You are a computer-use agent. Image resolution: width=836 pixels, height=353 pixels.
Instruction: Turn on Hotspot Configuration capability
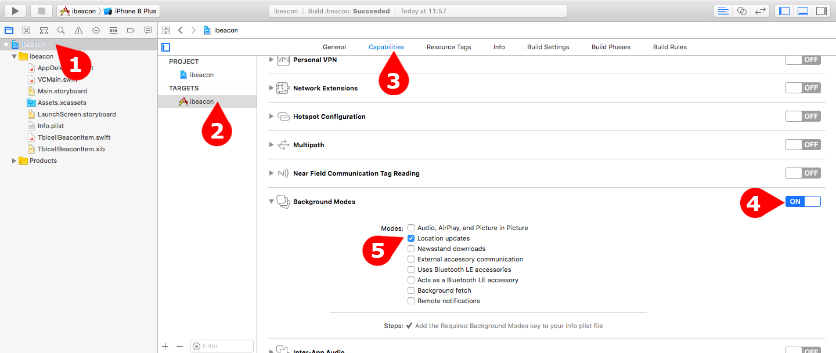[x=803, y=117]
